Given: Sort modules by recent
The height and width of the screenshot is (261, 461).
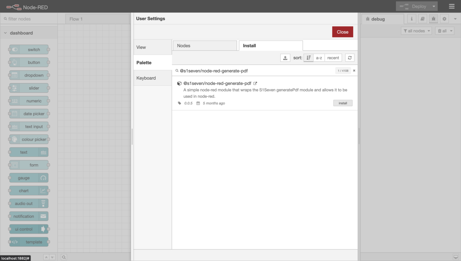Looking at the screenshot, I should pos(333,58).
